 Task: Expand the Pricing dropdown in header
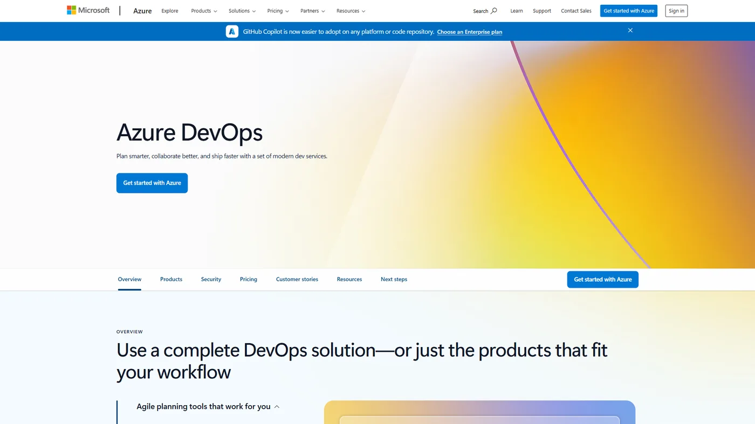(x=278, y=11)
